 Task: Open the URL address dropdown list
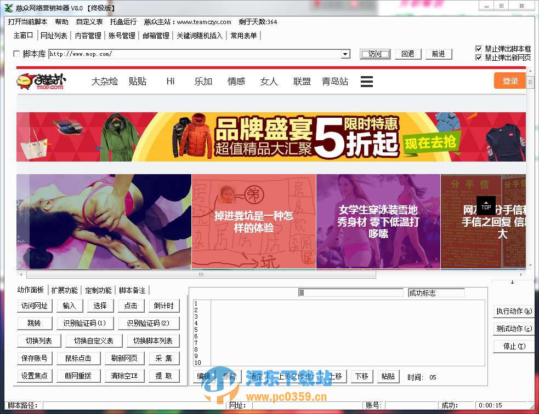[x=345, y=54]
